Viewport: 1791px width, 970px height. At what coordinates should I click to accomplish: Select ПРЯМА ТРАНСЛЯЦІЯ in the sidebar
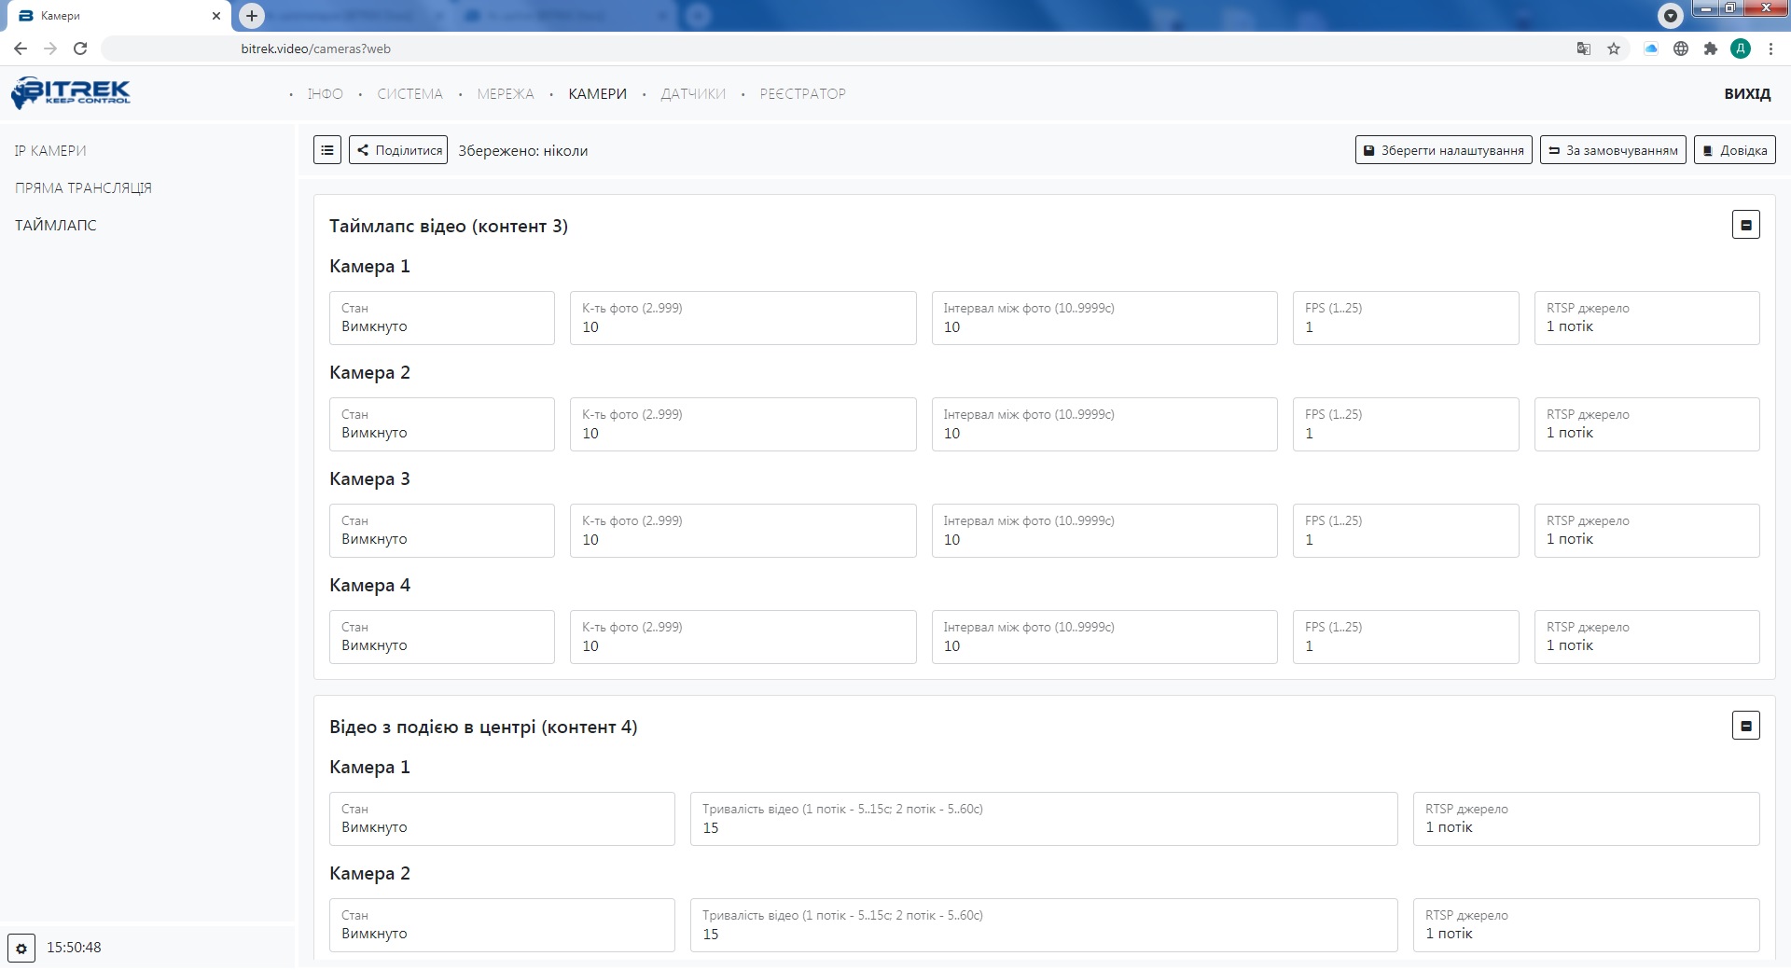pos(83,188)
